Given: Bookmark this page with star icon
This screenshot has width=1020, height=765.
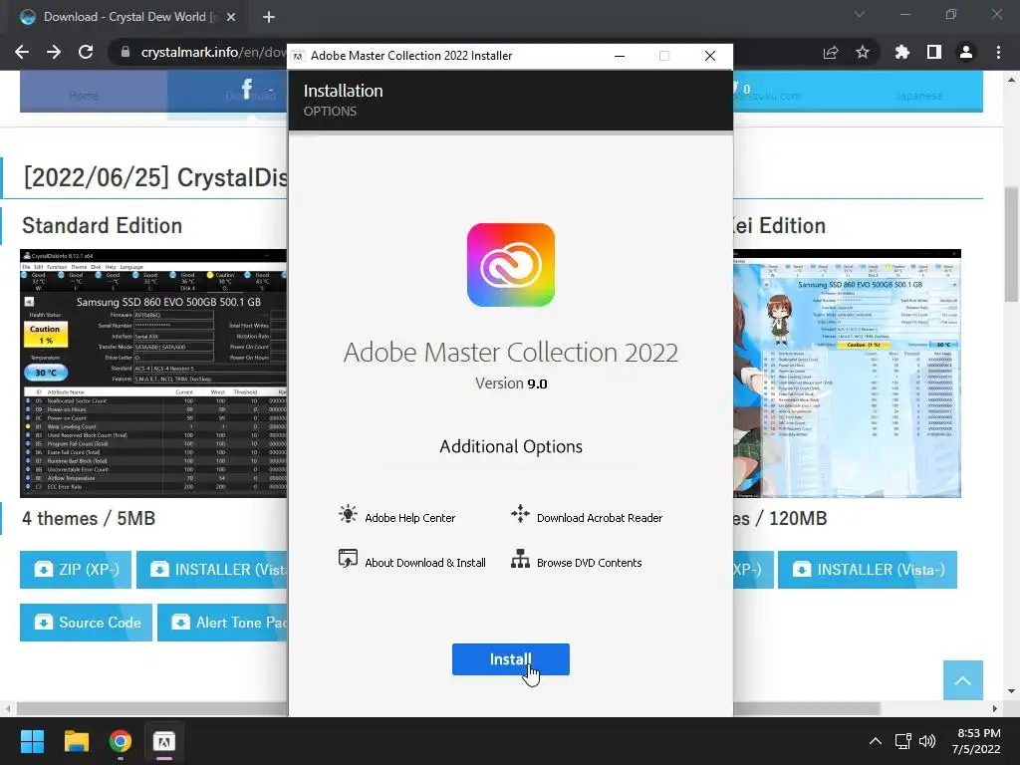Looking at the screenshot, I should tap(863, 52).
